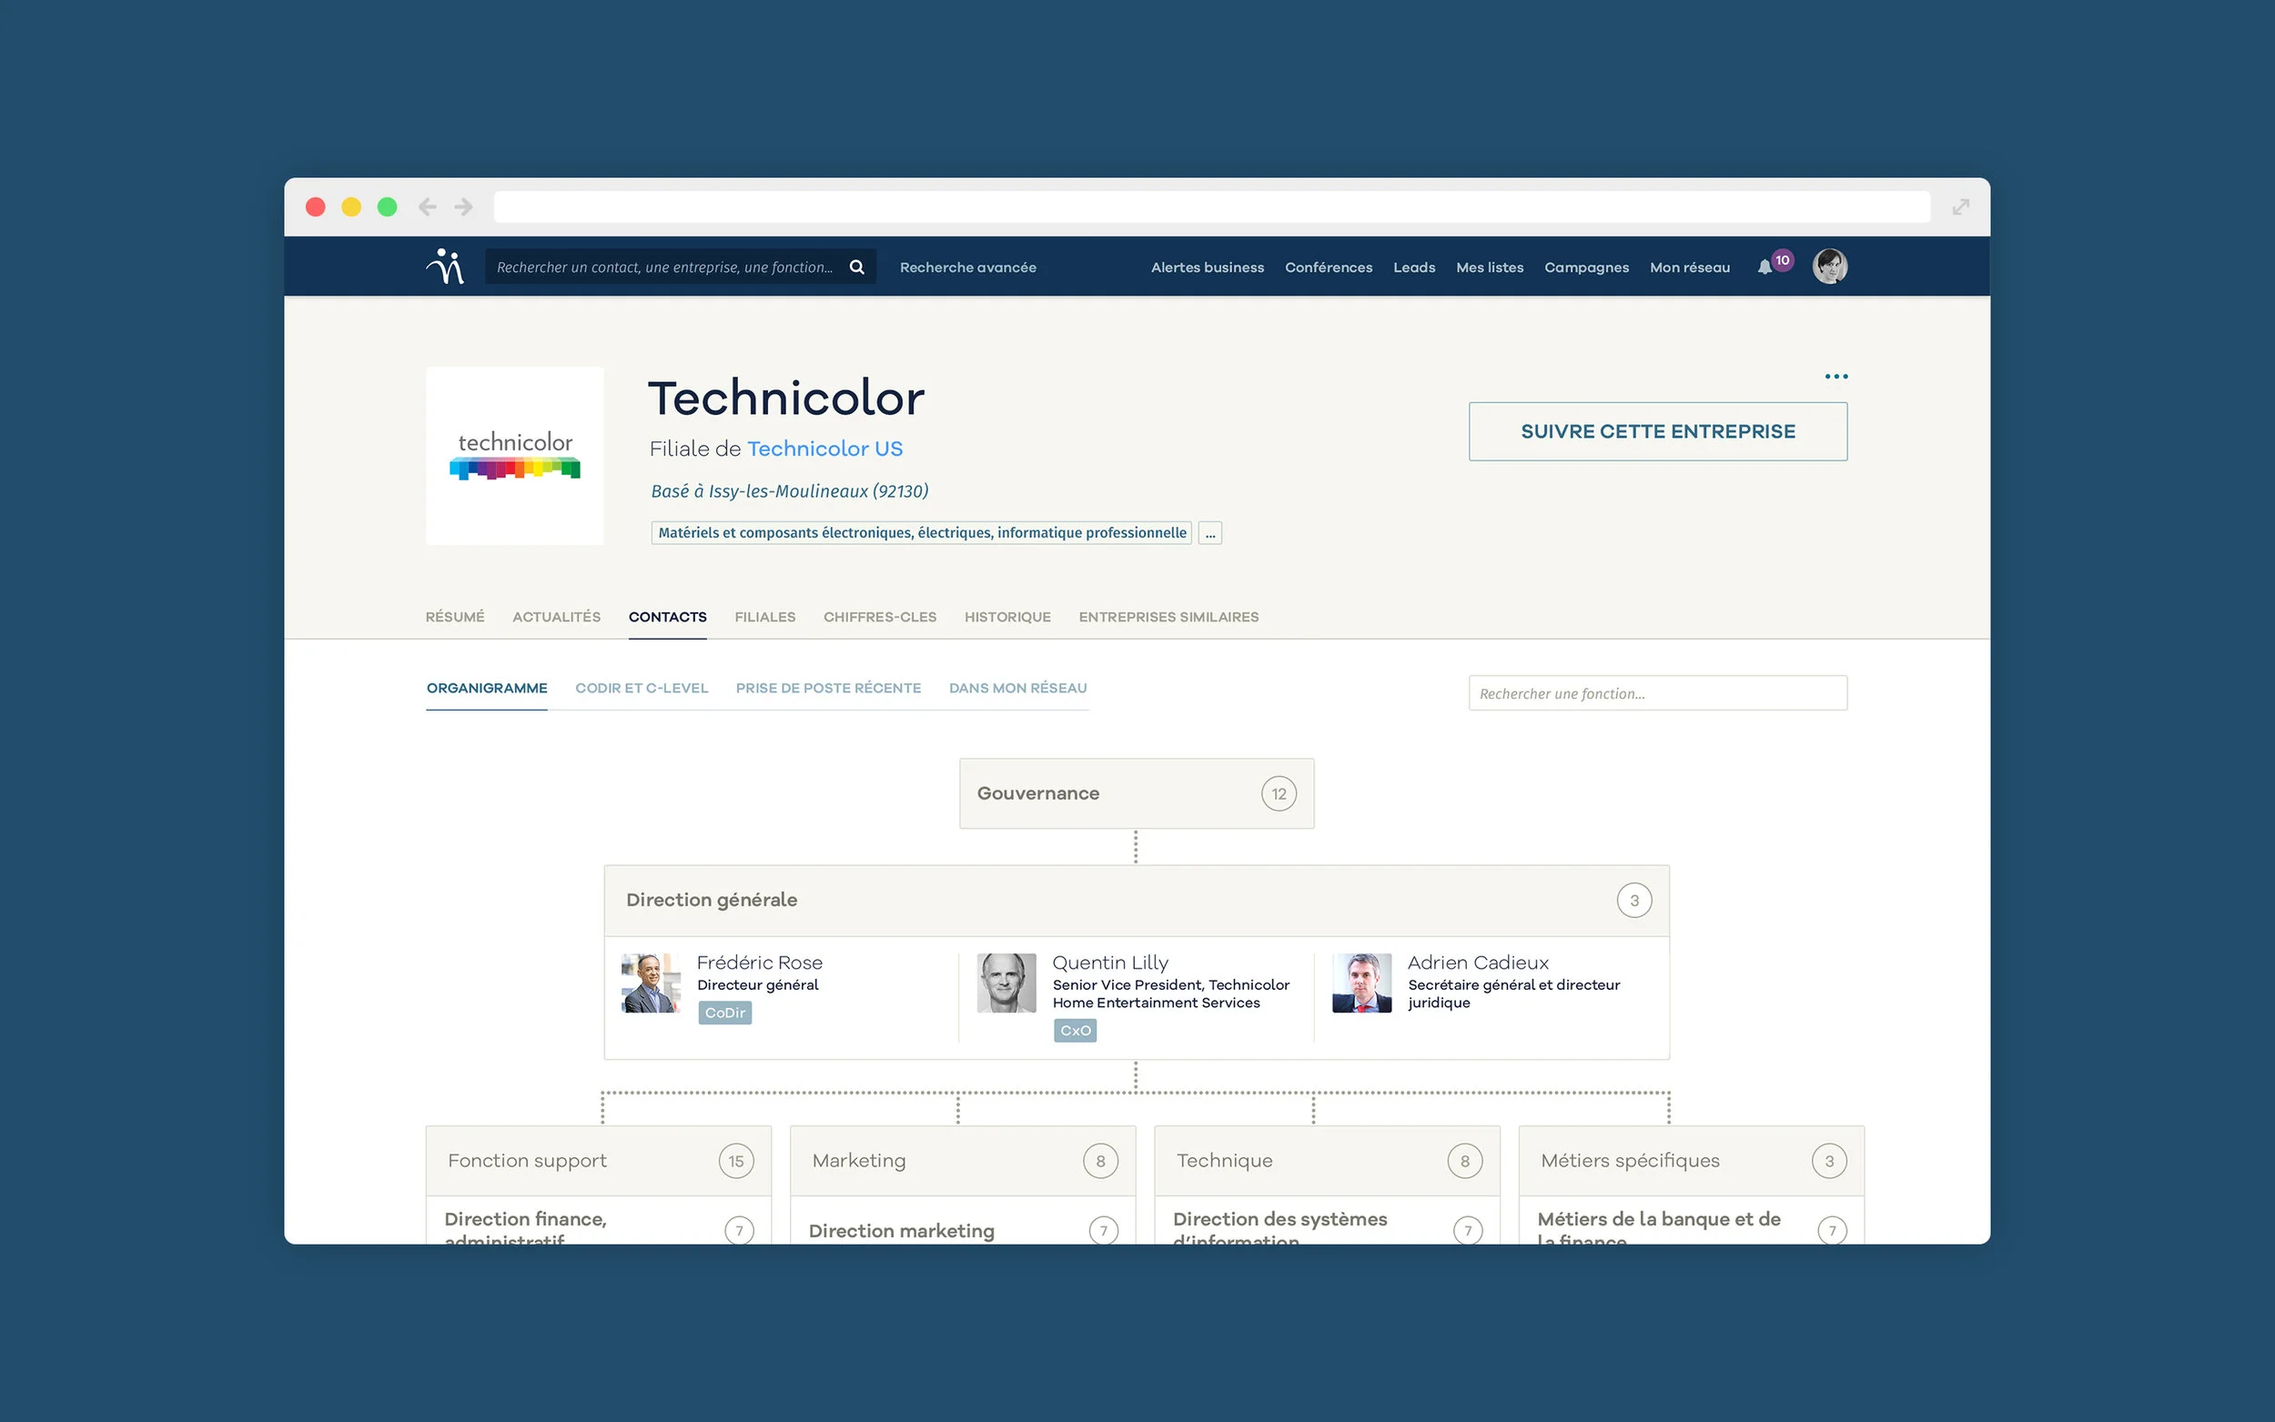Click the Matériels et composants électroniques sector tag
This screenshot has height=1422, width=2275.
[922, 533]
